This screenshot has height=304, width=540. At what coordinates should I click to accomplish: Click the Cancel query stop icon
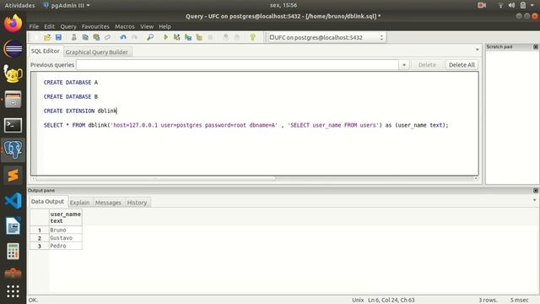point(210,37)
